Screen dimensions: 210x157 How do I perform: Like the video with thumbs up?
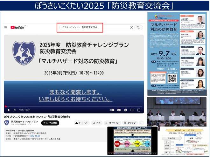tap(77, 123)
